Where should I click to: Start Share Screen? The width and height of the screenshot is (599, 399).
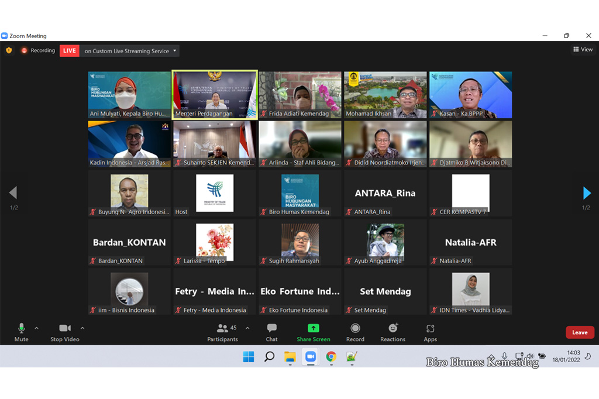[314, 332]
